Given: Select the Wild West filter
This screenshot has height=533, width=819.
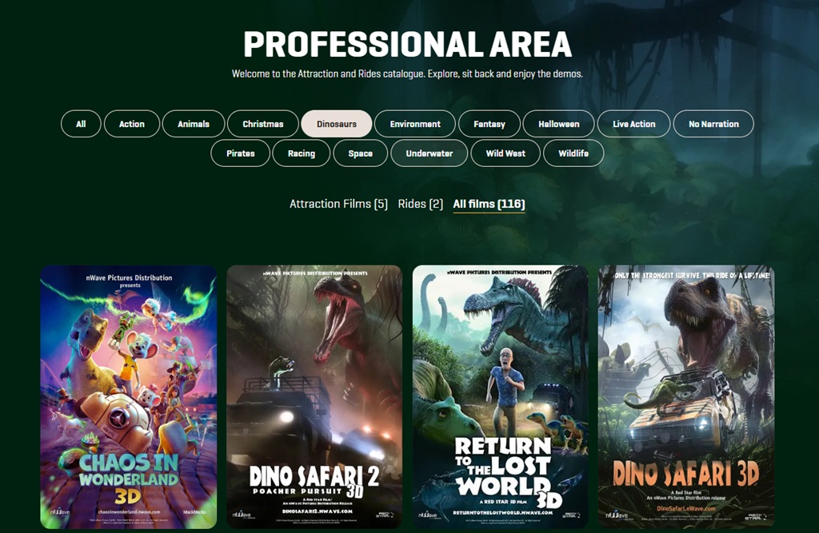Looking at the screenshot, I should coord(505,153).
